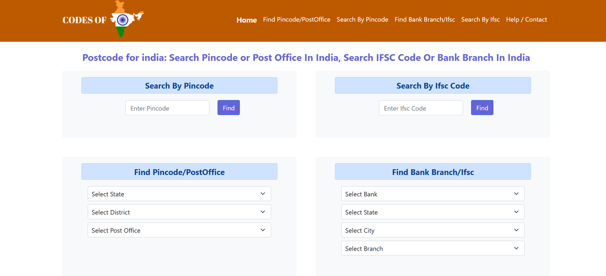Expand Select State dropdown under Find Pincode/PostOffice
Viewport: 606px width, 276px height.
pyautogui.click(x=179, y=194)
